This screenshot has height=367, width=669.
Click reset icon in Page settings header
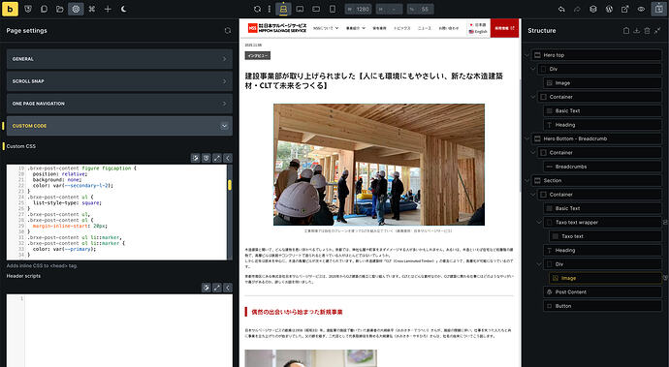point(228,31)
